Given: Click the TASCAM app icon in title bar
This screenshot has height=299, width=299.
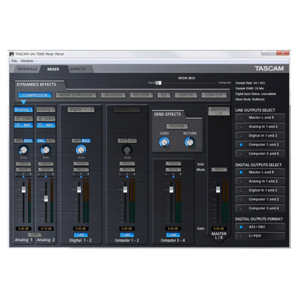Looking at the screenshot, I should tap(12, 54).
